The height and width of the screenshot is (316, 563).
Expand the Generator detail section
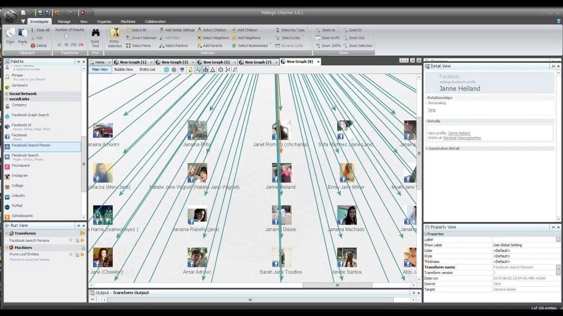click(427, 148)
